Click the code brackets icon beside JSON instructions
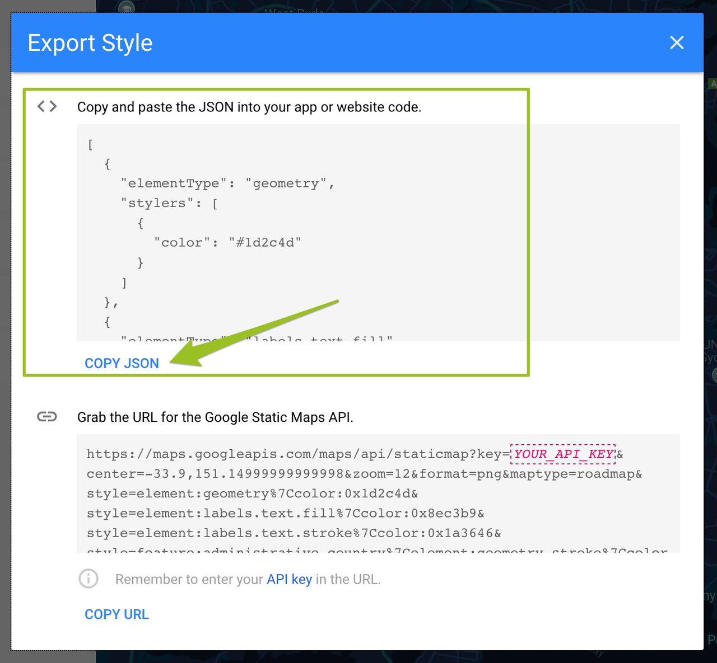The width and height of the screenshot is (717, 663). click(x=47, y=106)
